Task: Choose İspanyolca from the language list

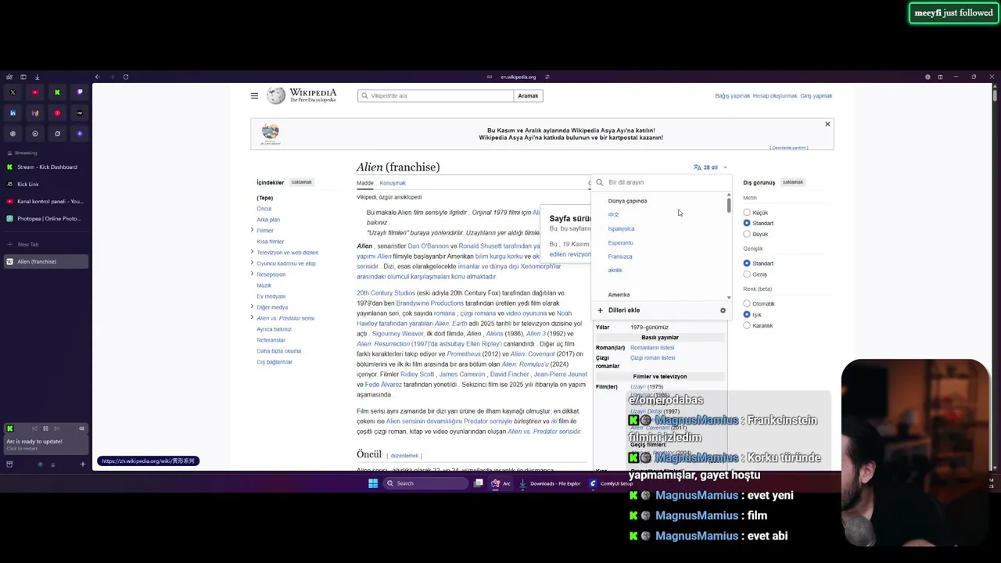Action: pyautogui.click(x=621, y=229)
